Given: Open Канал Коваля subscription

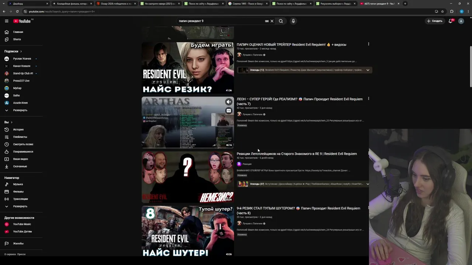Looking at the screenshot, I should point(21,66).
